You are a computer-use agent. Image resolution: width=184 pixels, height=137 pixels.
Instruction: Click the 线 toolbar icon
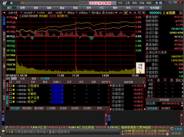tap(135, 13)
